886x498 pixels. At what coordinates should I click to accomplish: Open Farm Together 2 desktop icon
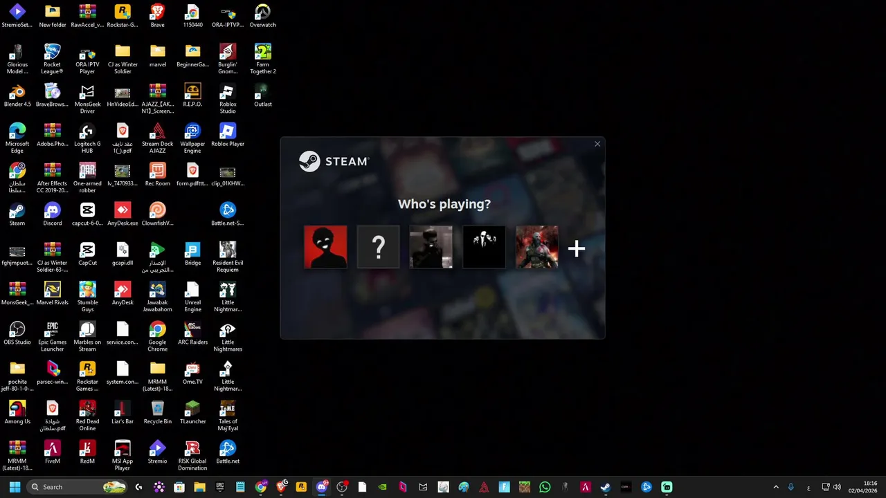point(262,59)
